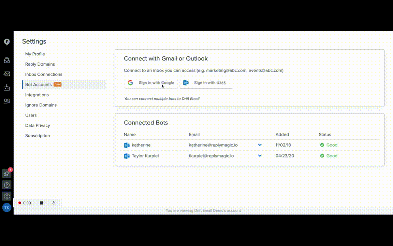Image resolution: width=393 pixels, height=246 pixels.
Task: Click the 0:00 recording timer
Action: pyautogui.click(x=27, y=203)
